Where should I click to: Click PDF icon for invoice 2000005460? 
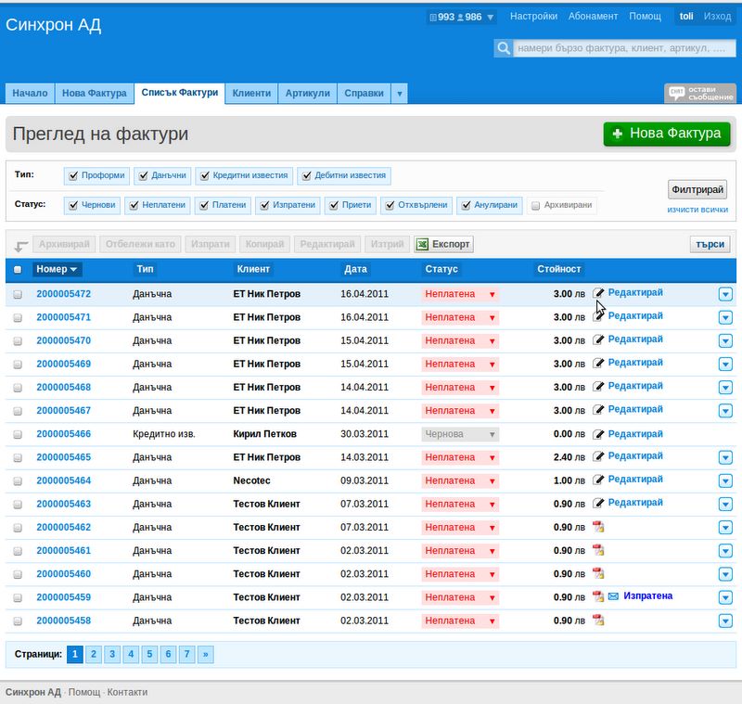pyautogui.click(x=598, y=573)
